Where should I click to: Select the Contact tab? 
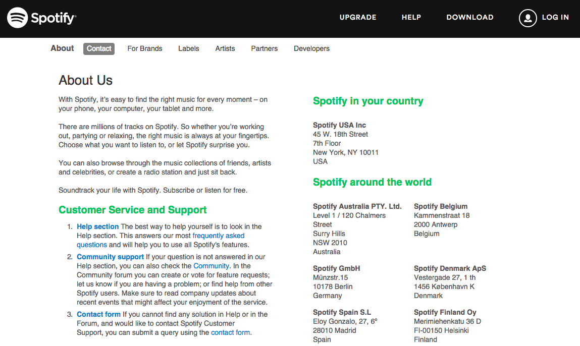[99, 49]
